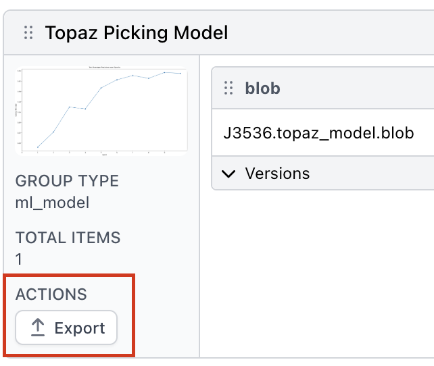
Task: Select the total items count value 1
Action: tap(19, 259)
